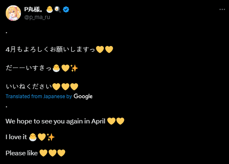Image resolution: width=229 pixels, height=164 pixels.
Task: Click the だーーいすきっ text line
Action: pyautogui.click(x=29, y=68)
